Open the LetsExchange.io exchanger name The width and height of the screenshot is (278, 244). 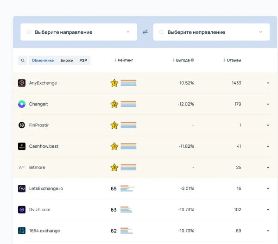(46, 188)
